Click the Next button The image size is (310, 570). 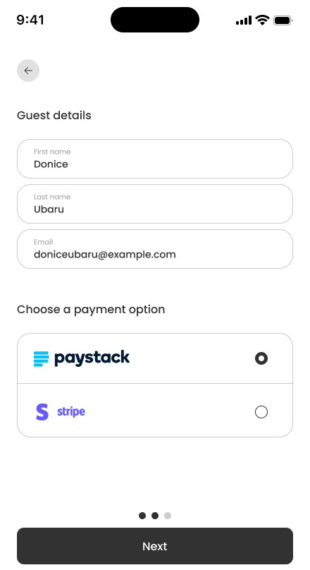pos(155,546)
